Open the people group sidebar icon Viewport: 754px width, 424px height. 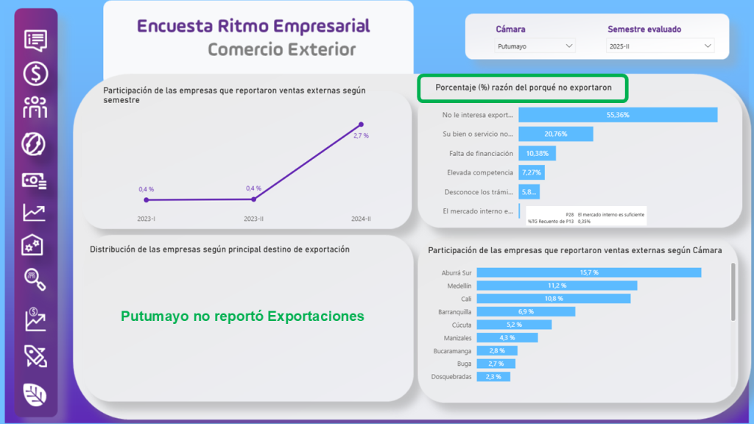35,107
